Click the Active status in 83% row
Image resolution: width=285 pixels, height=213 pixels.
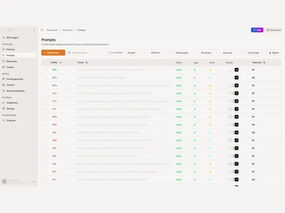click(x=178, y=78)
